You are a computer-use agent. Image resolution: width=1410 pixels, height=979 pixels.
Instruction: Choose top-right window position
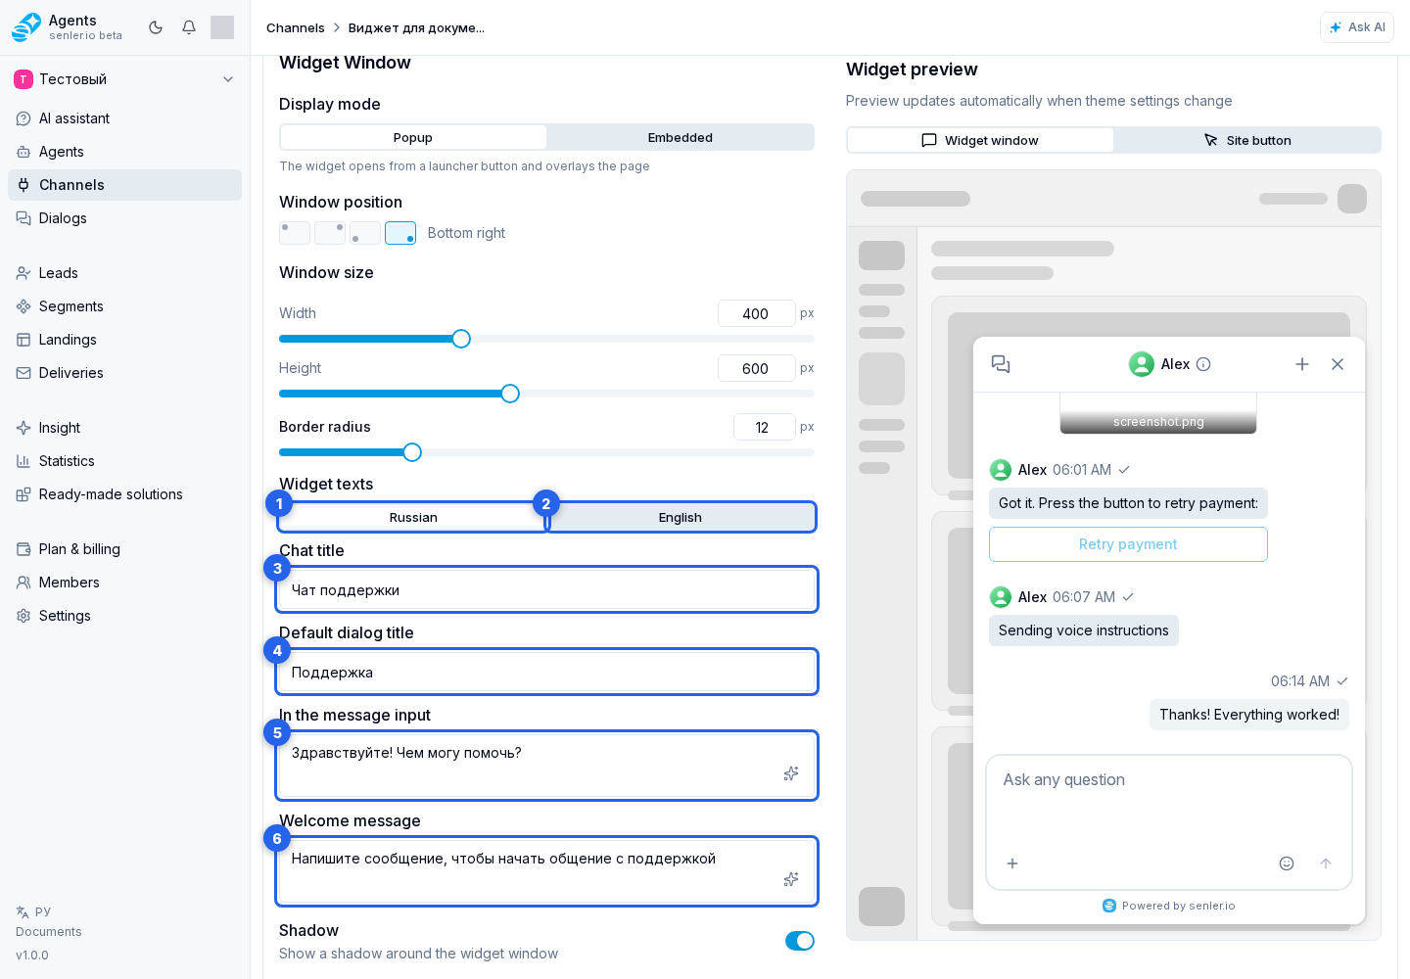330,233
